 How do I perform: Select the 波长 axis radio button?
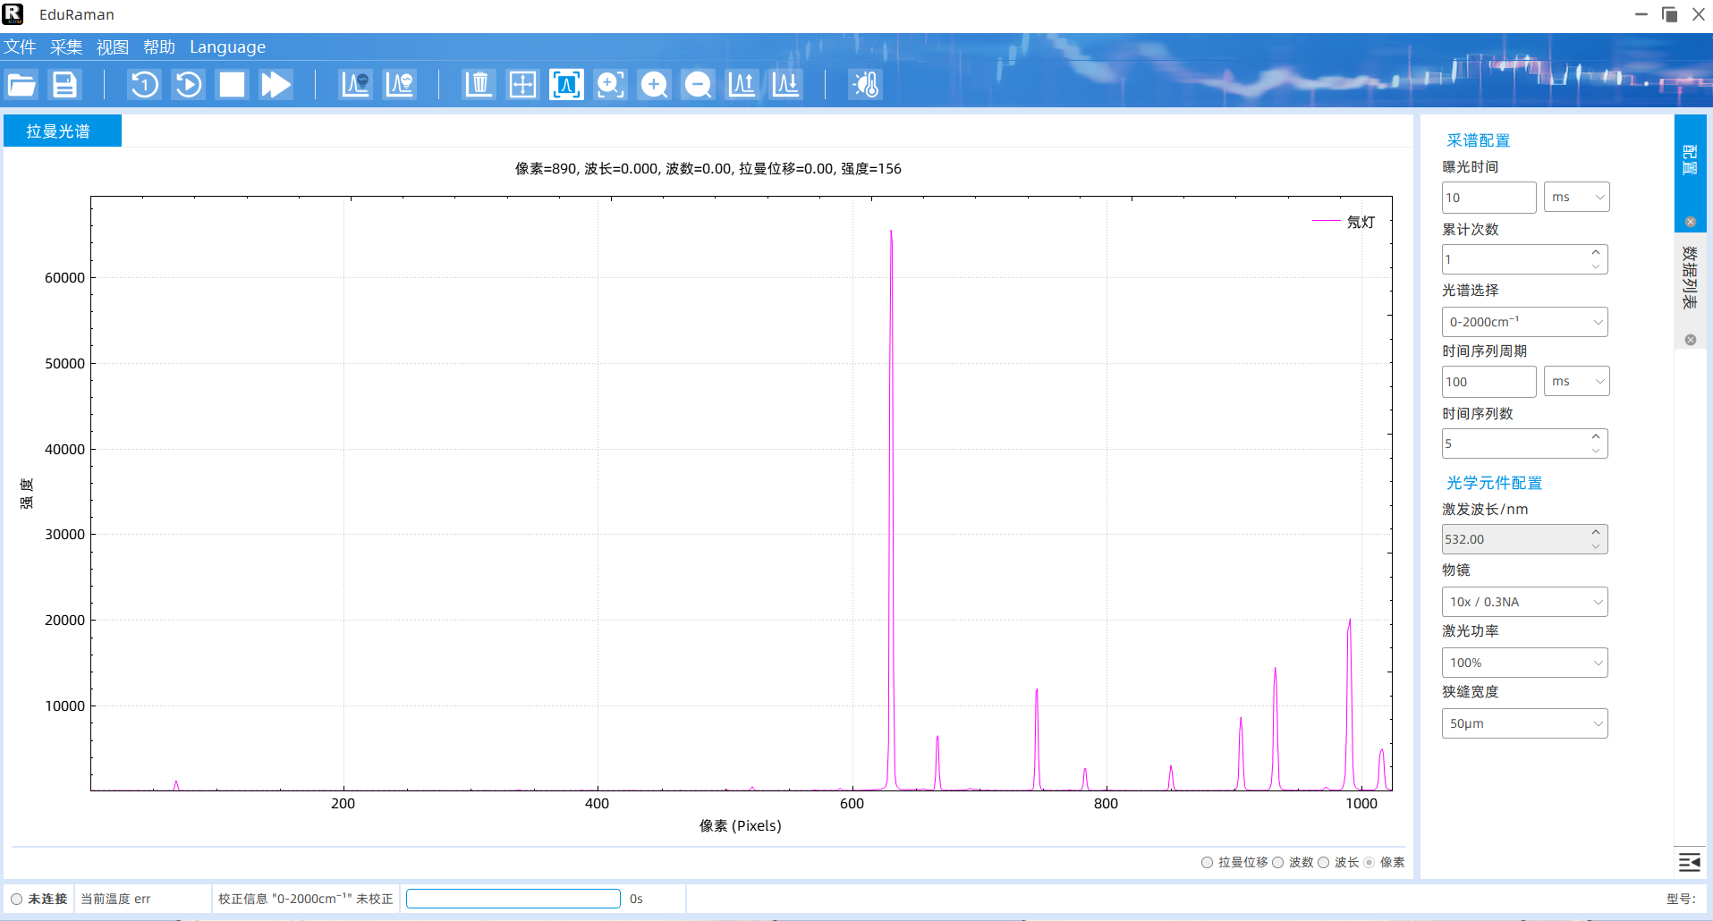click(x=1324, y=863)
